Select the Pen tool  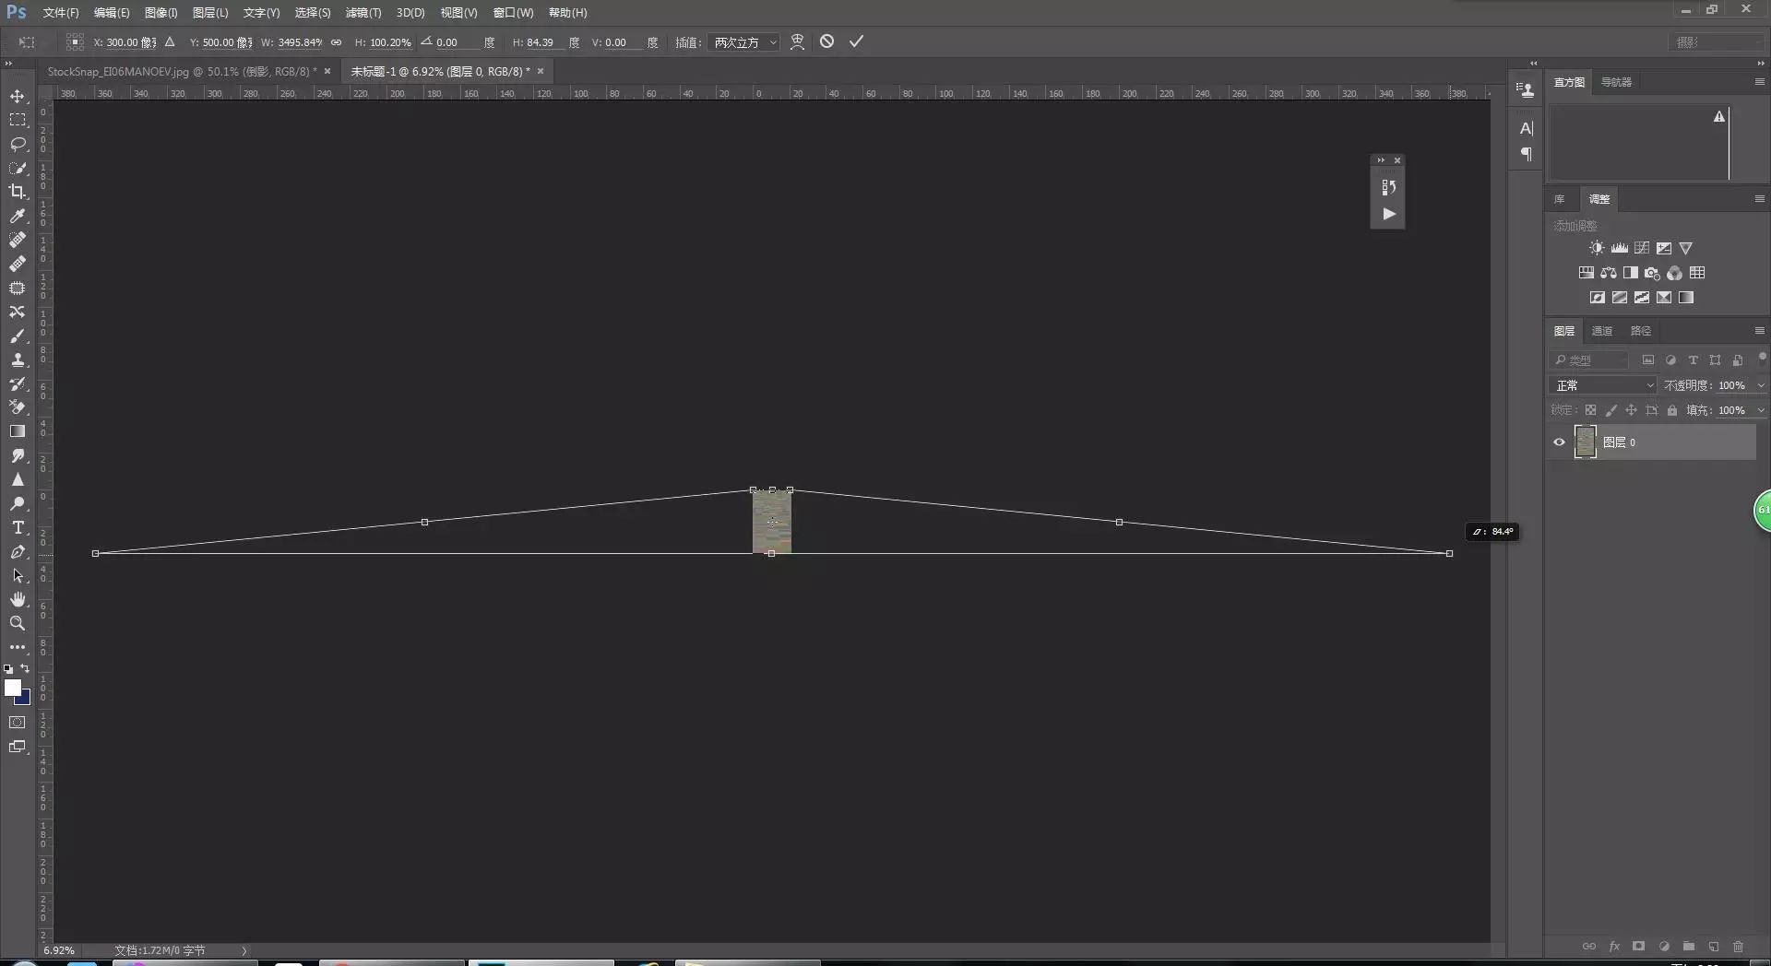pyautogui.click(x=18, y=551)
